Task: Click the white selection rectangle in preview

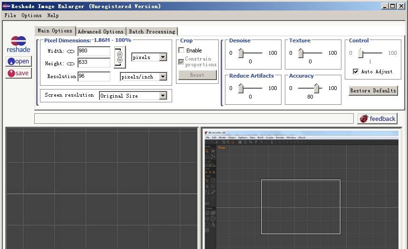Action: [301, 207]
